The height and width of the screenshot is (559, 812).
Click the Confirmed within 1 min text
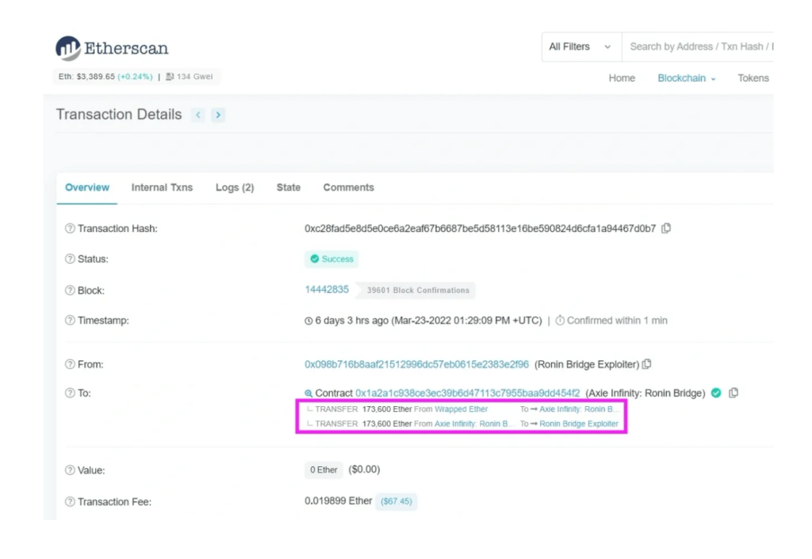click(617, 321)
